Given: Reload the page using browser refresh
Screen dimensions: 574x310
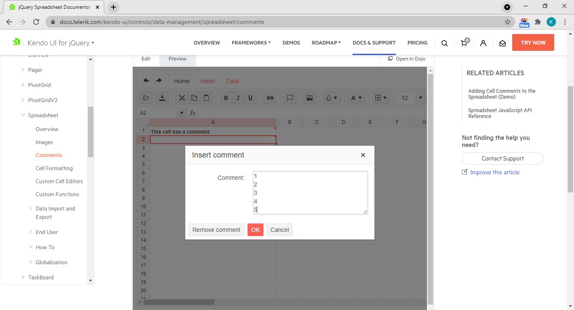Looking at the screenshot, I should [x=36, y=22].
